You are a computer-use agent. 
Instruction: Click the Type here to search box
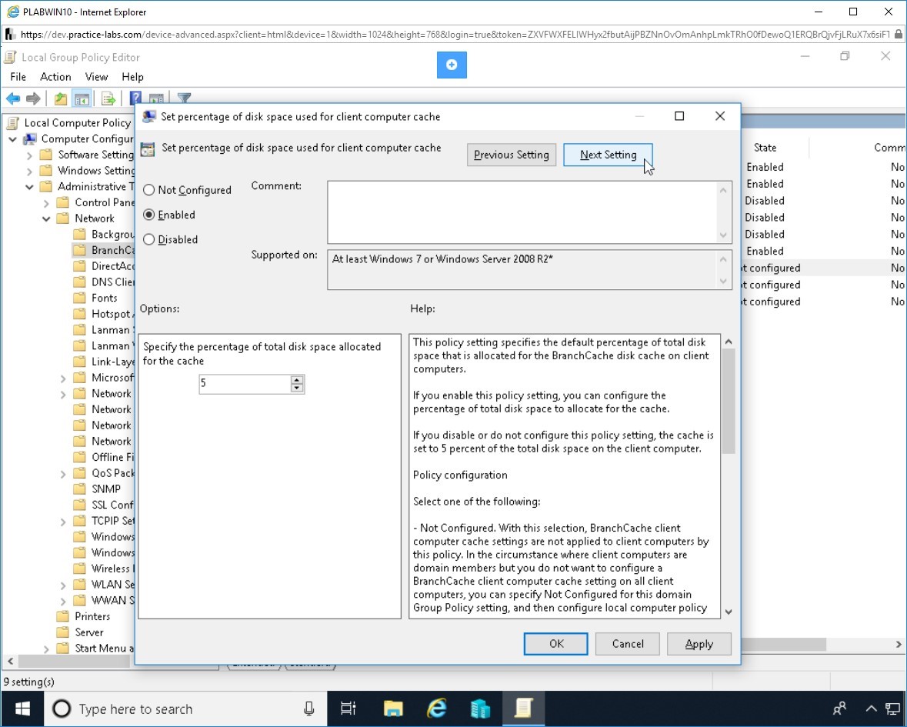[x=185, y=709]
